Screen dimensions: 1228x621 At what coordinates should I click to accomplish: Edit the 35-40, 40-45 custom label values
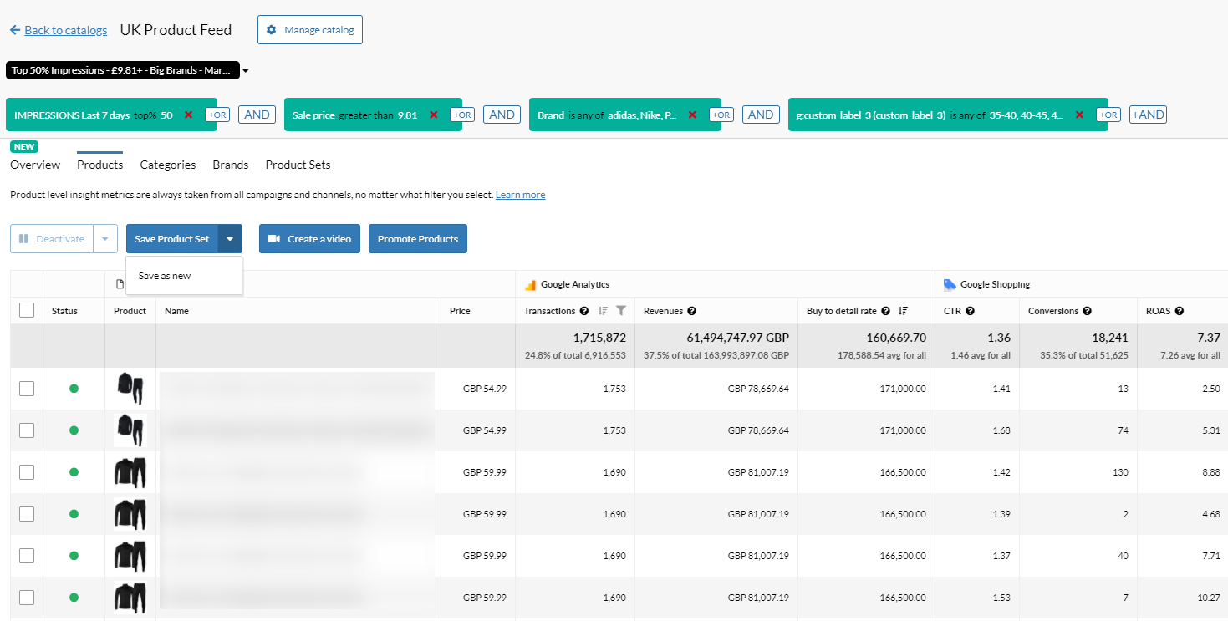point(1027,115)
